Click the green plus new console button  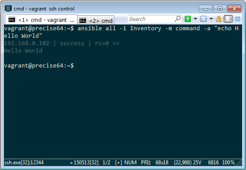pos(188,19)
